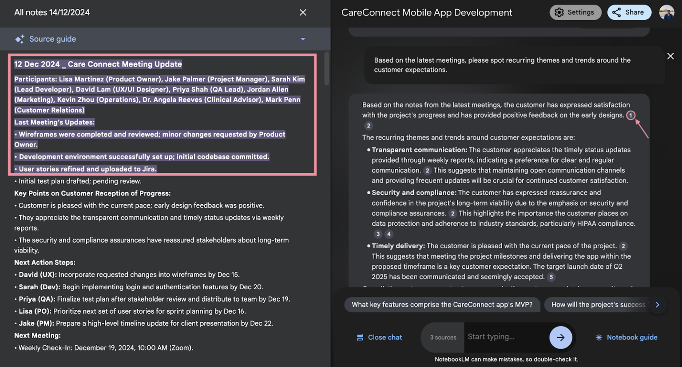Open your profile avatar
Viewport: 682px width, 367px height.
(x=667, y=12)
